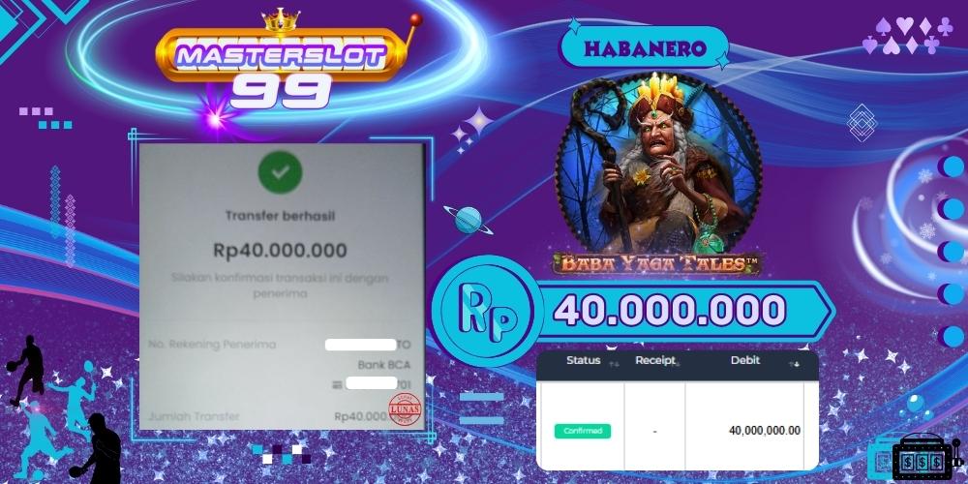Sort by the Receipt column header
Screen dimensions: 968x484
[x=655, y=360]
